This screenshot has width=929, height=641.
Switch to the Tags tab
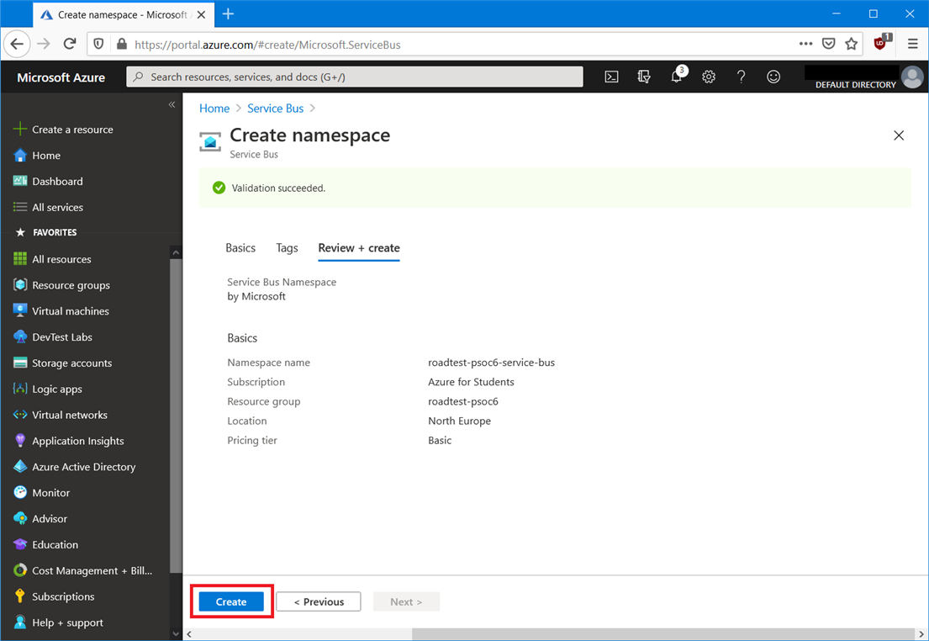(287, 248)
